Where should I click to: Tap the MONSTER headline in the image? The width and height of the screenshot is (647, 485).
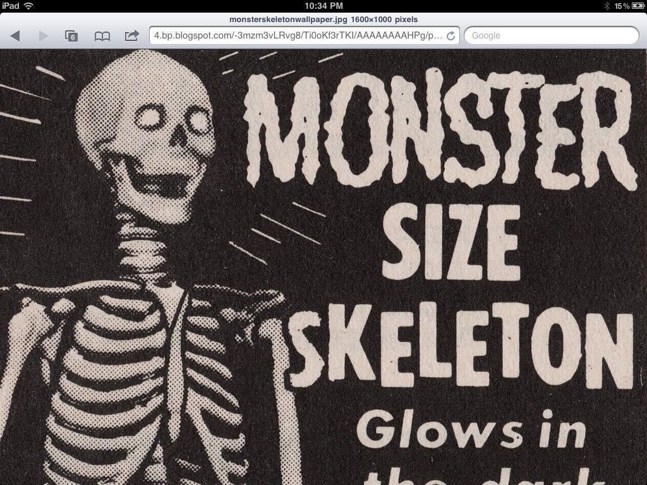click(440, 130)
